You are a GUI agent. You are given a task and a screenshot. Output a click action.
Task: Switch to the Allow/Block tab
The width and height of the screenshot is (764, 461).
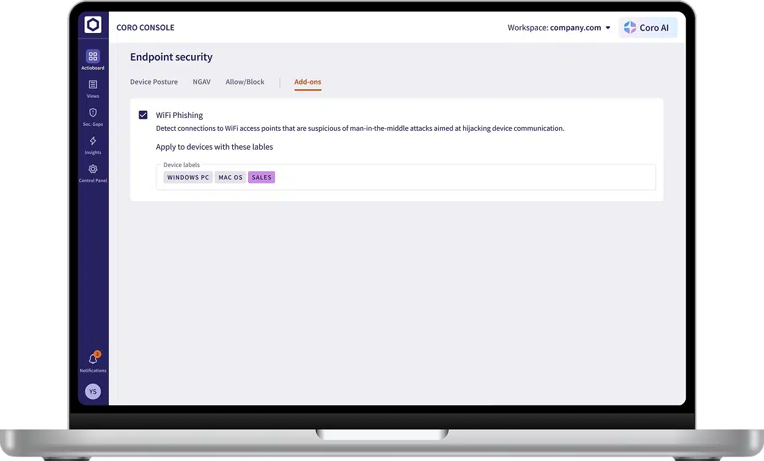coord(245,82)
